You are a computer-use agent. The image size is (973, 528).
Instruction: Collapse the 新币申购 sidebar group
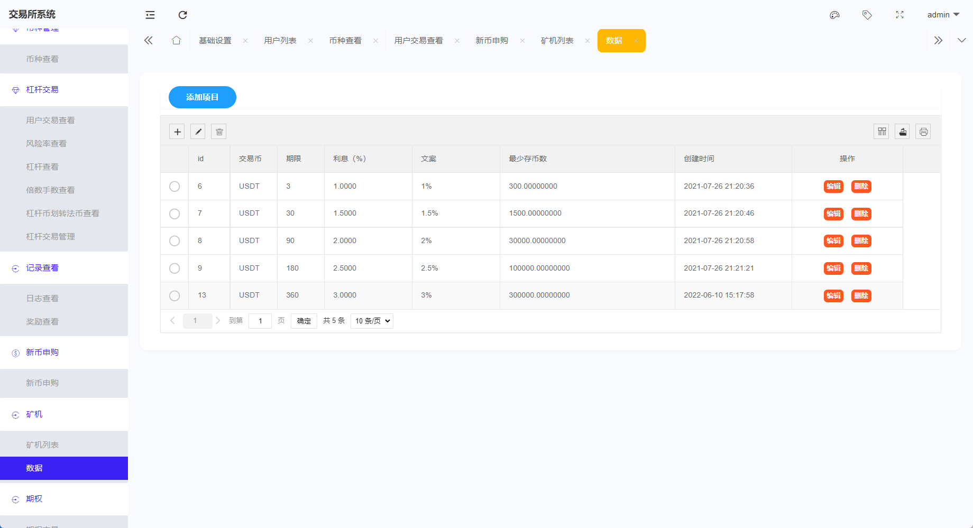point(64,353)
